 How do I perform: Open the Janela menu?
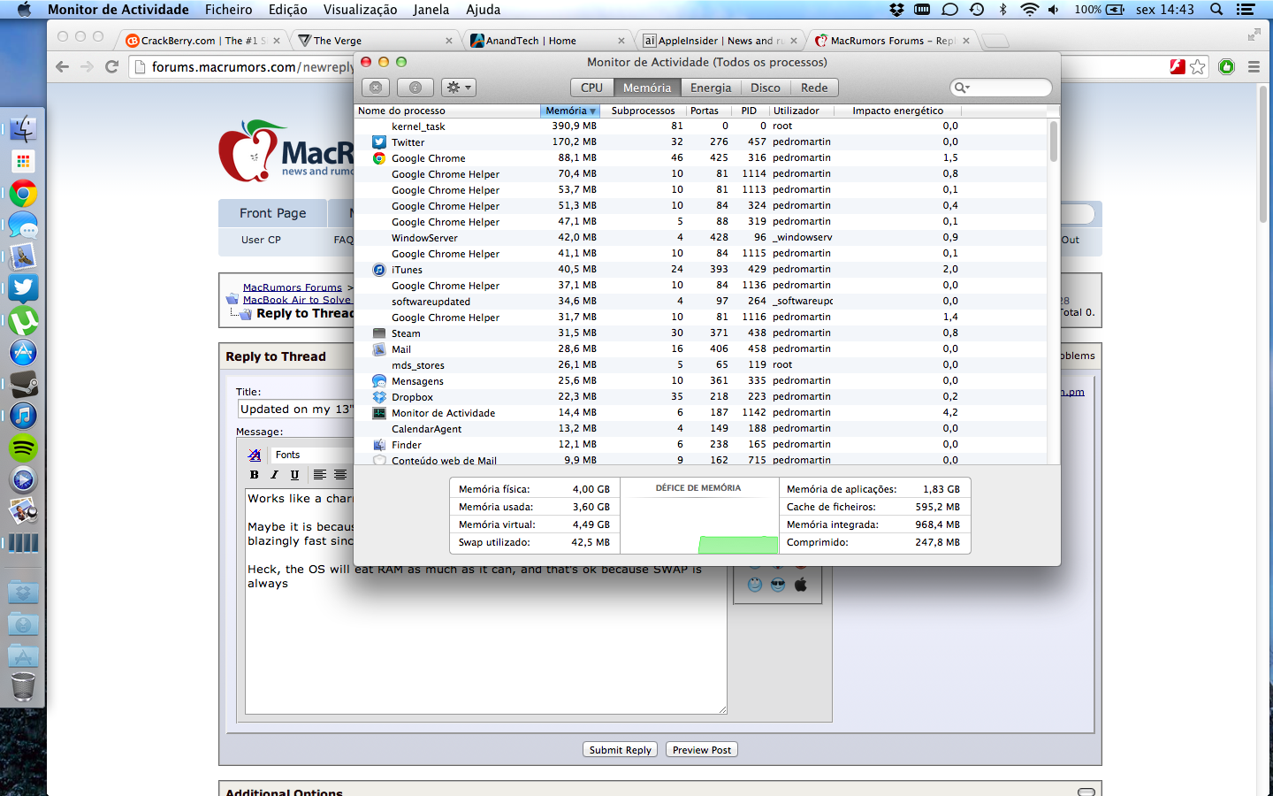[431, 10]
